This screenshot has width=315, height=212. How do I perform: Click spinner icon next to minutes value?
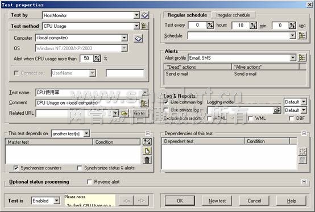[253, 26]
